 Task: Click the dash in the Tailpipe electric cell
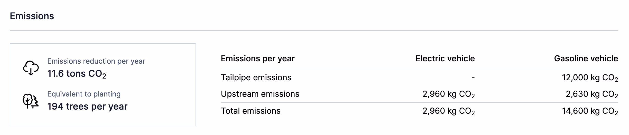473,78
